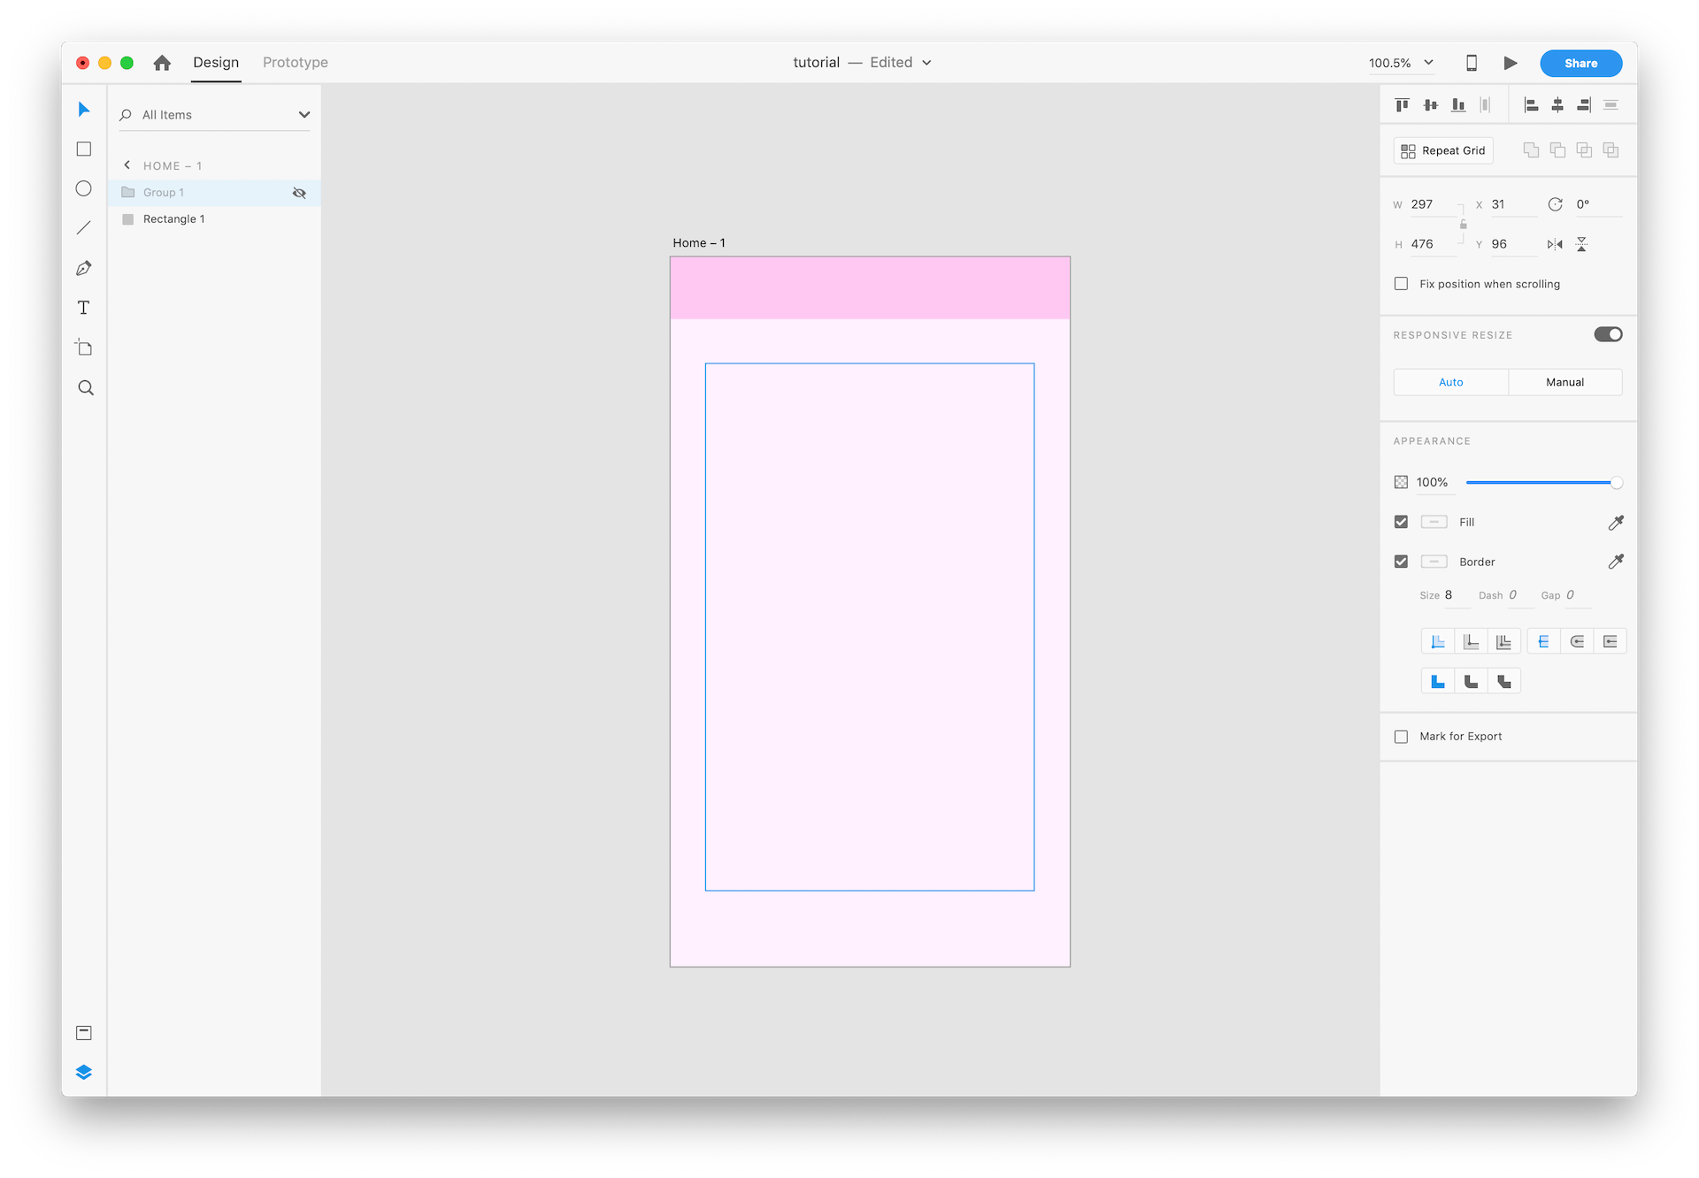This screenshot has height=1178, width=1699.
Task: Select Manual responsive resize mode
Action: click(1564, 382)
